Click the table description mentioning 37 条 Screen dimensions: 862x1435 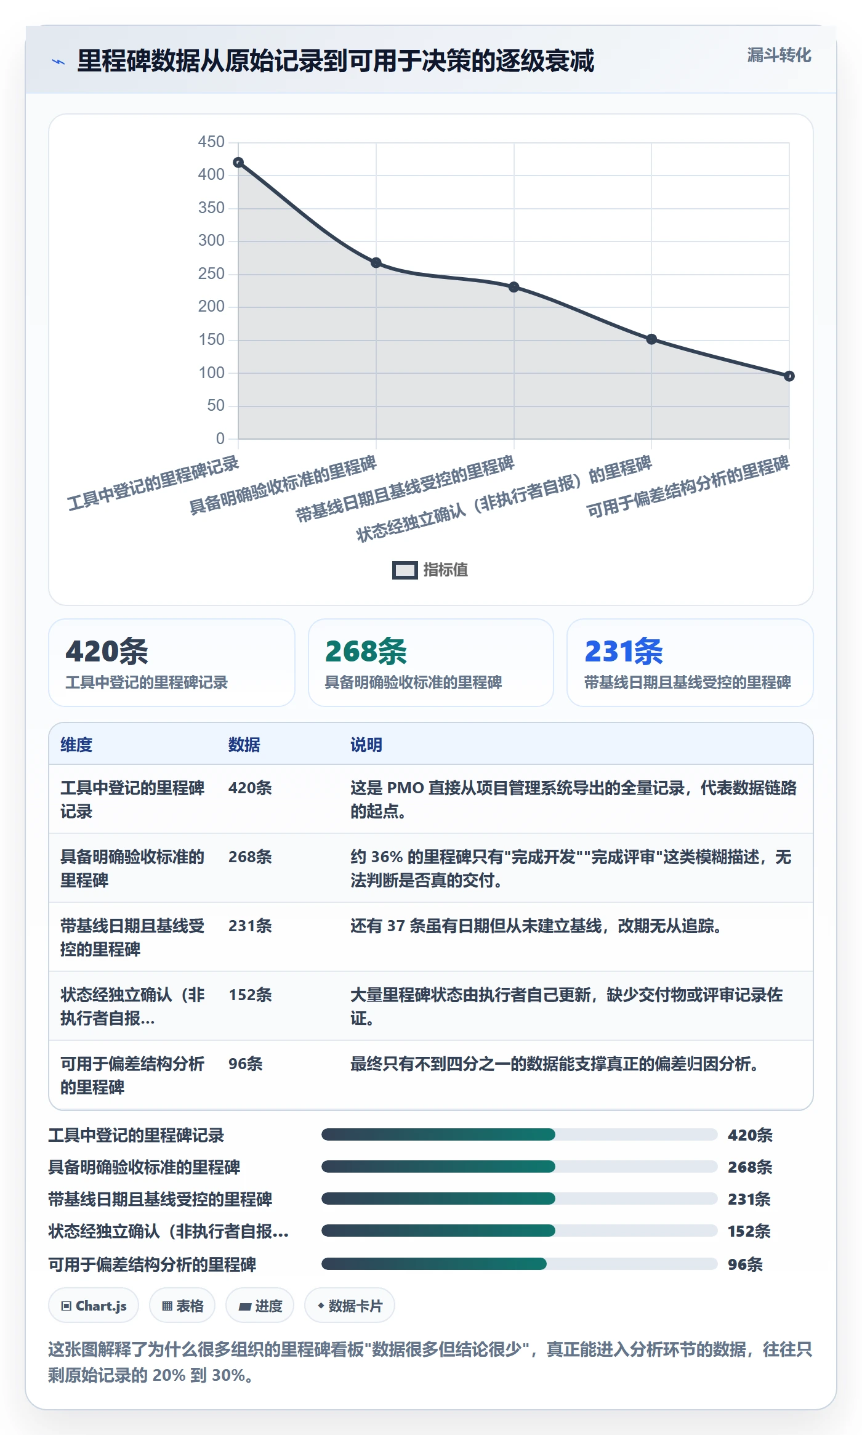536,926
